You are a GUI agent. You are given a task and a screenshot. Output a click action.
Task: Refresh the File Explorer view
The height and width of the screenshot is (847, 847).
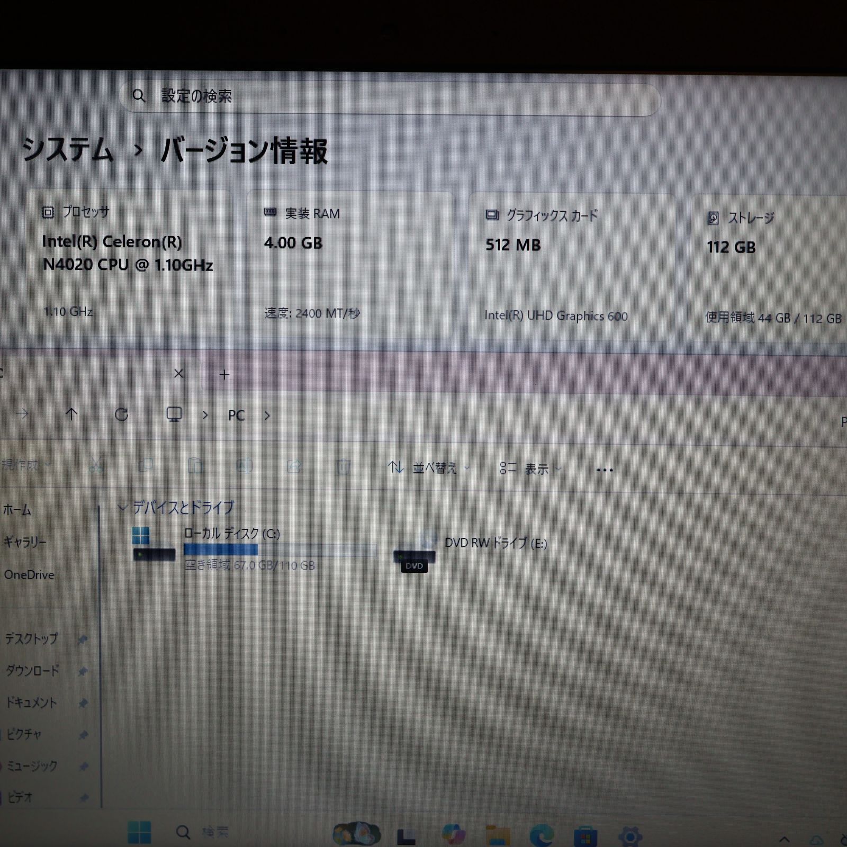click(122, 415)
